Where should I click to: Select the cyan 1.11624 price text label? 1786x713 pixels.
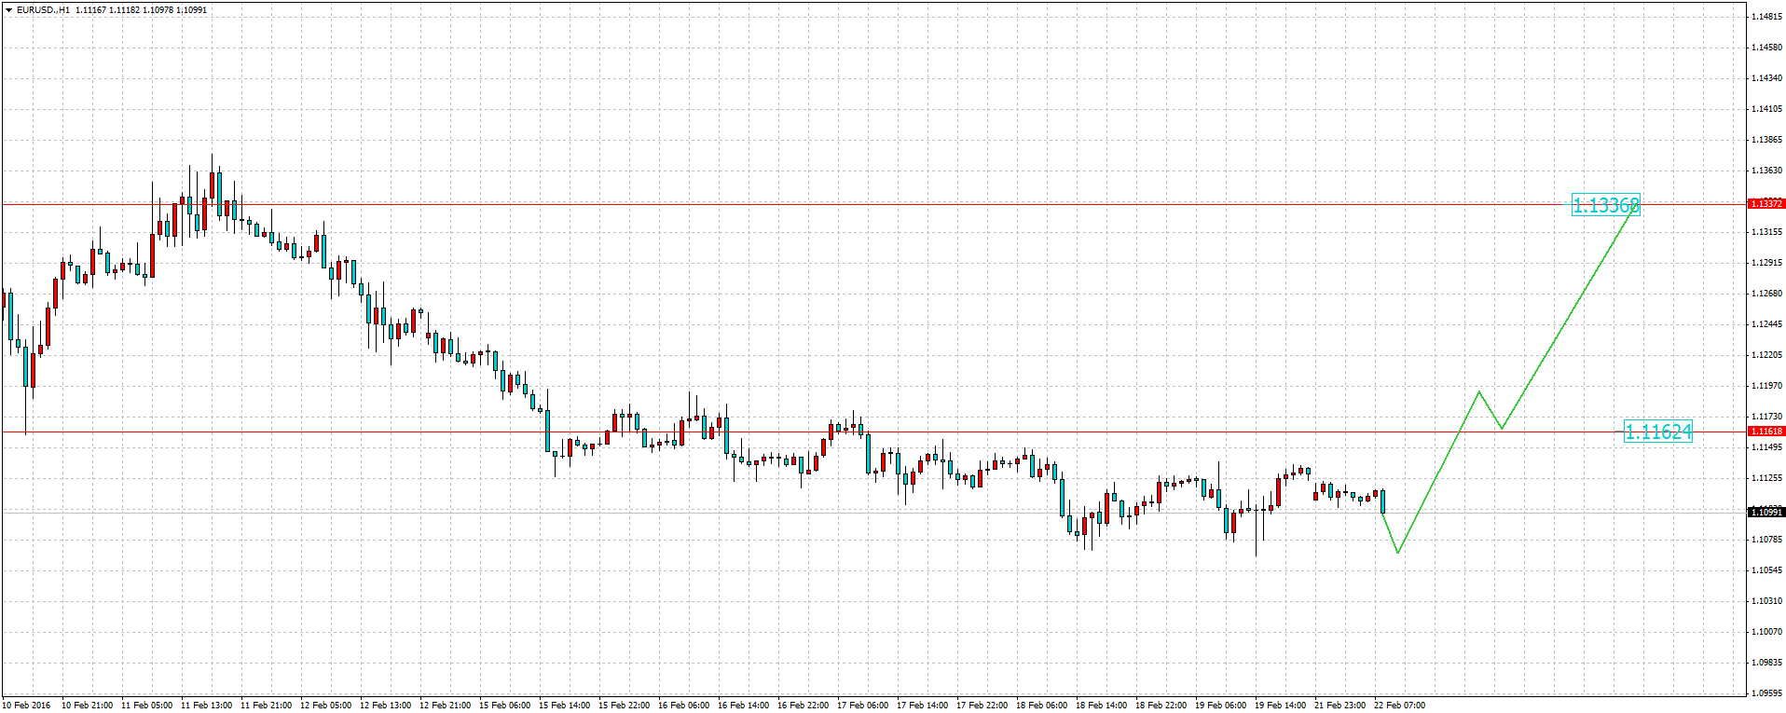coord(1657,432)
